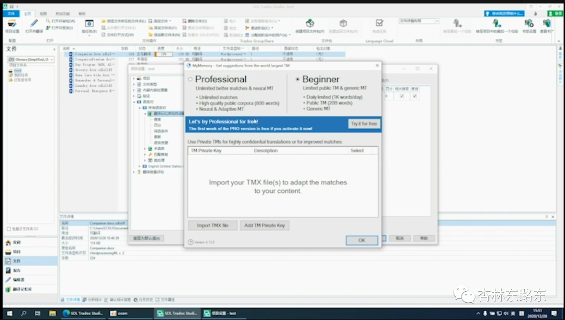Click 打开并签发 ribbon item

click(x=60, y=28)
